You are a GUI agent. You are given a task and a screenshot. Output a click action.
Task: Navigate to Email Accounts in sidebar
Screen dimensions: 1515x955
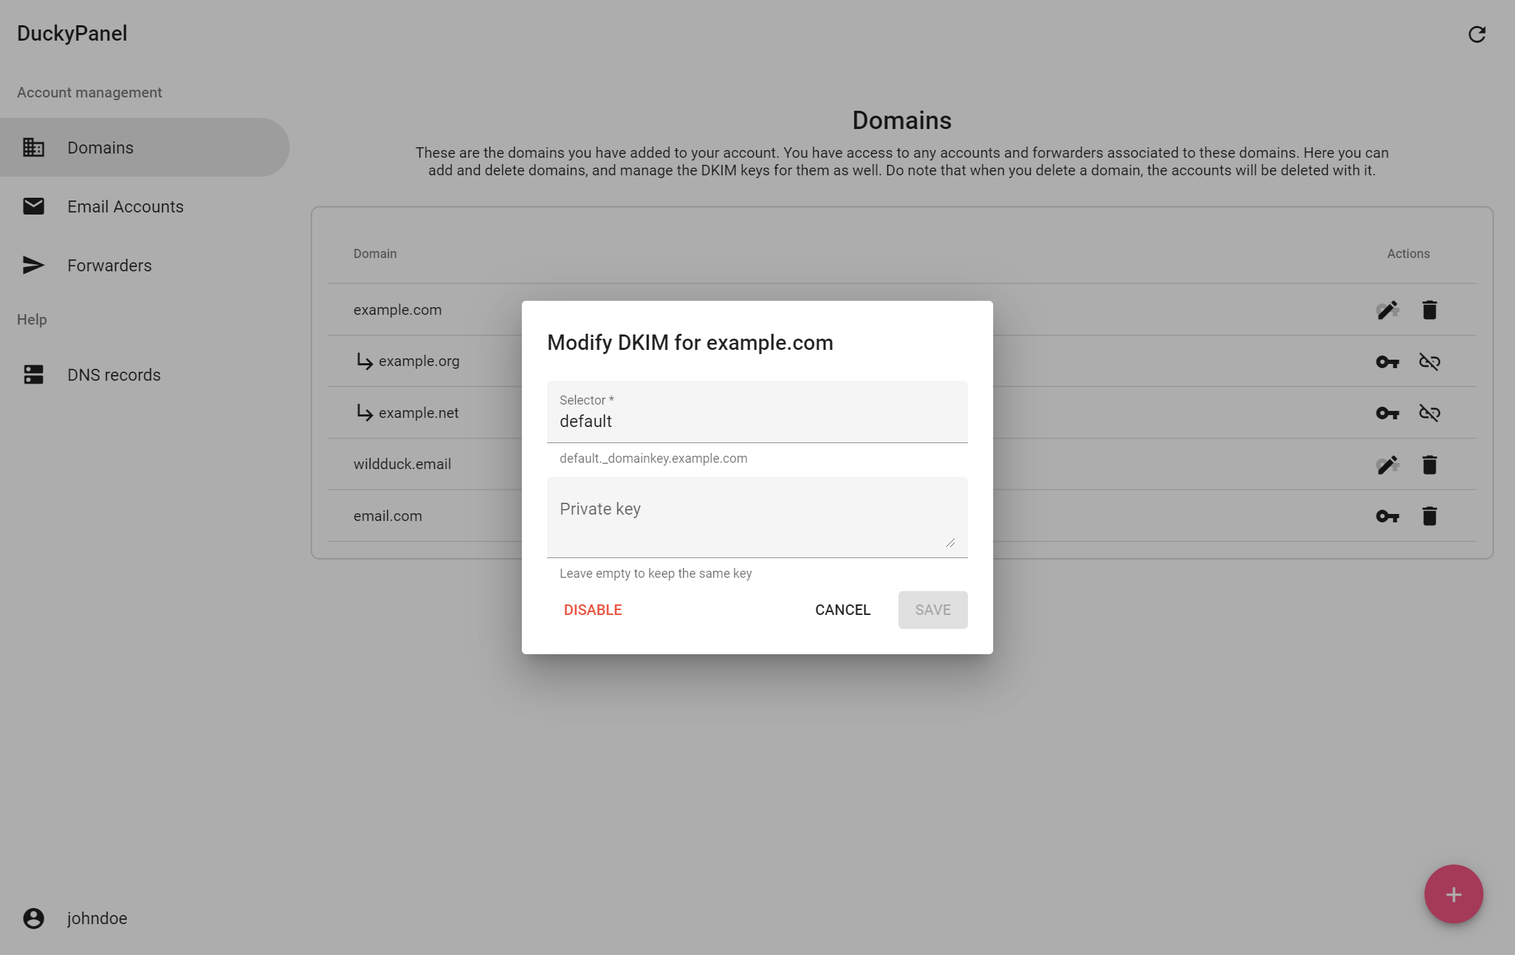pos(124,205)
